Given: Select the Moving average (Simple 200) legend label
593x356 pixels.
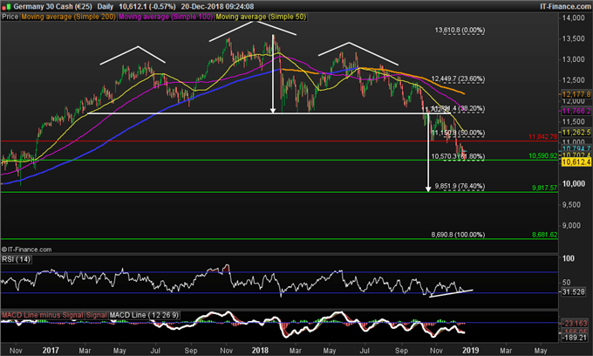Looking at the screenshot, I should 68,17.
